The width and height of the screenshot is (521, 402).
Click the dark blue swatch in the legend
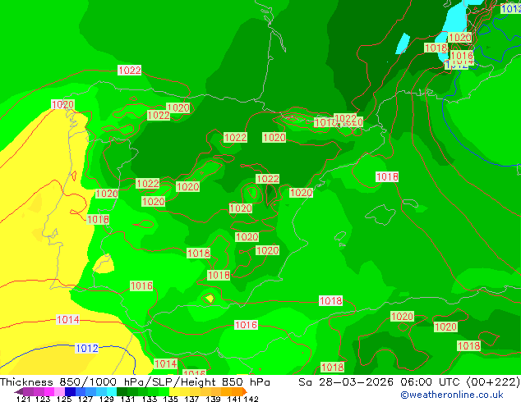pos(70,391)
